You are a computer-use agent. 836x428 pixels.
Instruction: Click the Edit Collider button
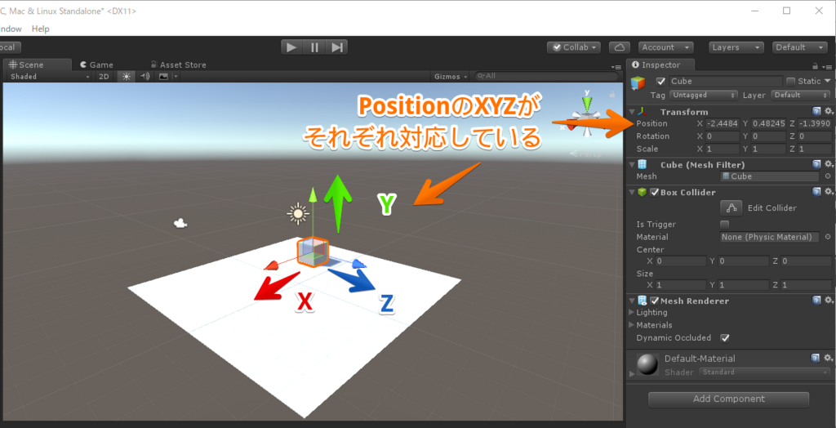tap(731, 208)
